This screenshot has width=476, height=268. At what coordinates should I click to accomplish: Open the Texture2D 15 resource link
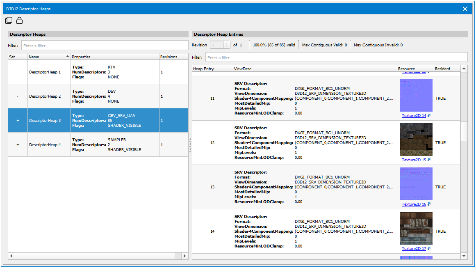click(x=414, y=160)
